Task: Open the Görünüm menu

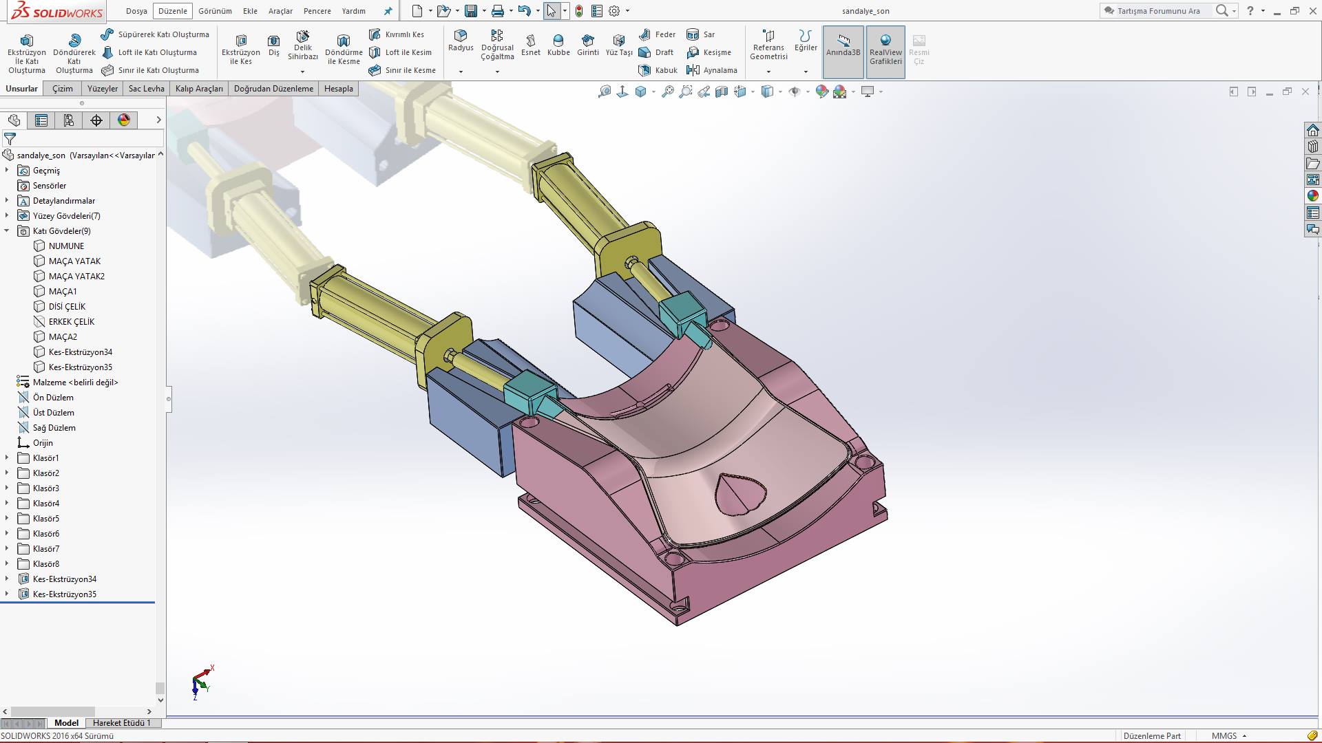Action: [x=215, y=11]
